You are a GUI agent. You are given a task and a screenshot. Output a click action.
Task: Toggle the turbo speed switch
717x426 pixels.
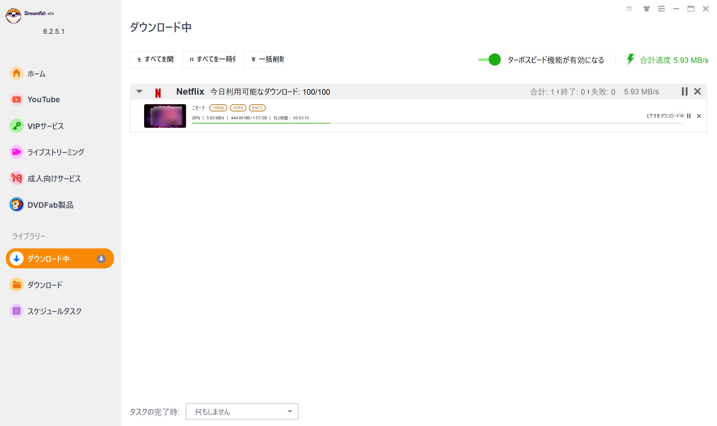click(489, 60)
